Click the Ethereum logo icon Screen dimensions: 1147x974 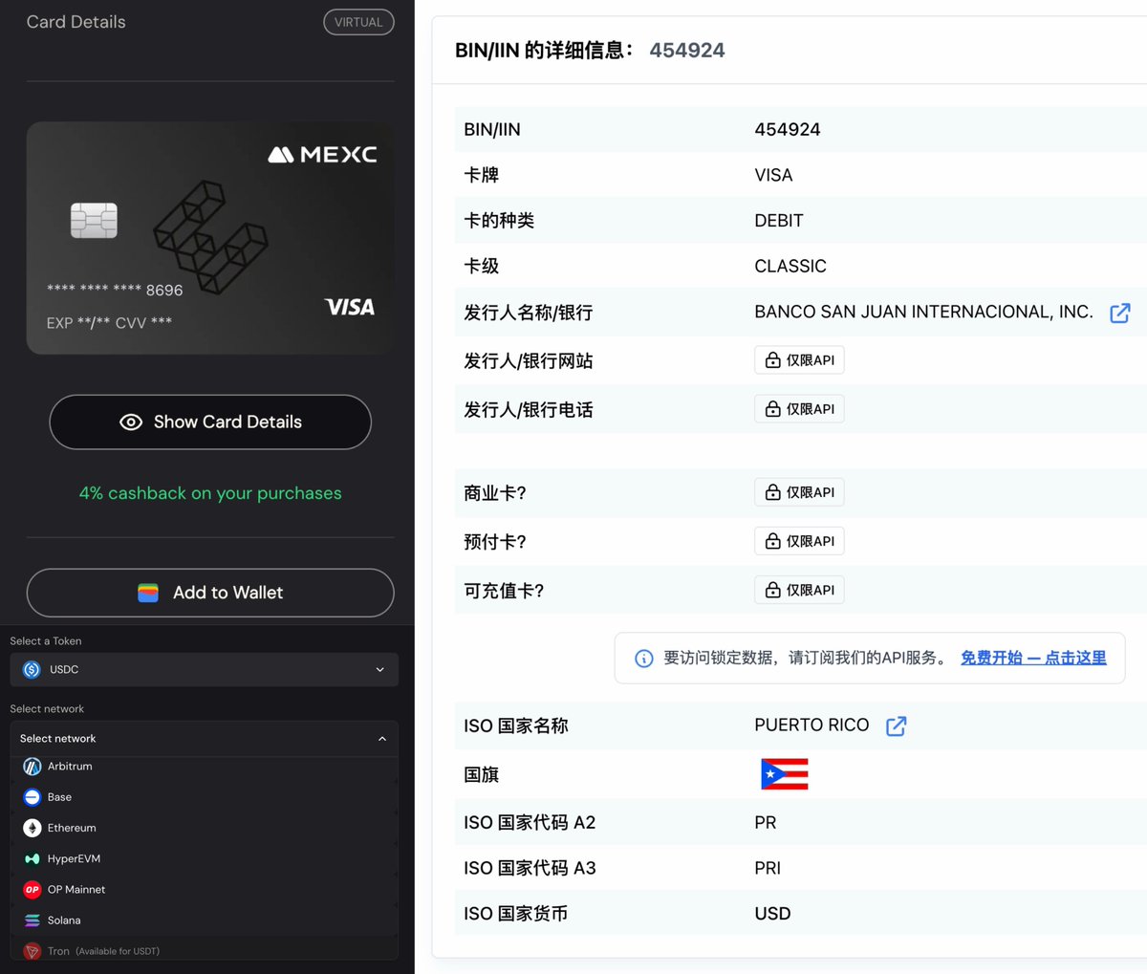(x=32, y=828)
